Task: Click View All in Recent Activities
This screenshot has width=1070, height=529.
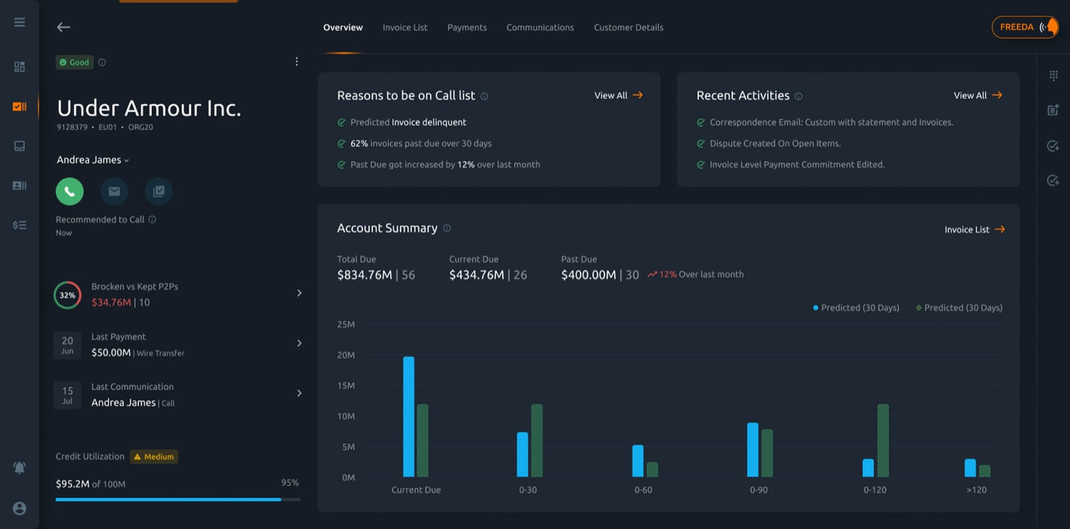Action: pos(978,96)
